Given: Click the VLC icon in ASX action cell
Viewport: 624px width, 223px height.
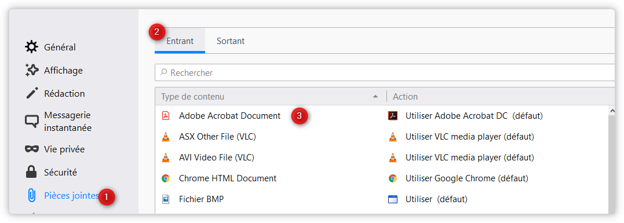Looking at the screenshot, I should 393,137.
